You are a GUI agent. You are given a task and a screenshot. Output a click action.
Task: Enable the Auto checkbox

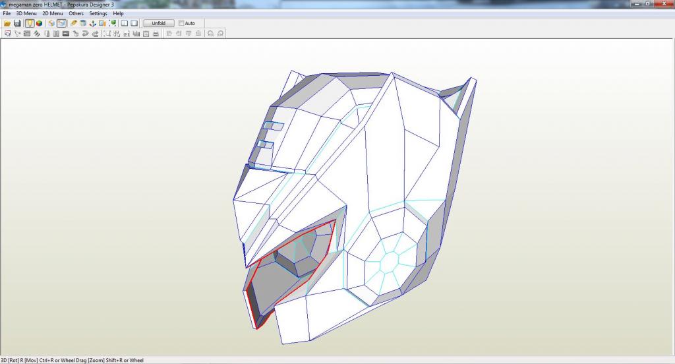[181, 23]
